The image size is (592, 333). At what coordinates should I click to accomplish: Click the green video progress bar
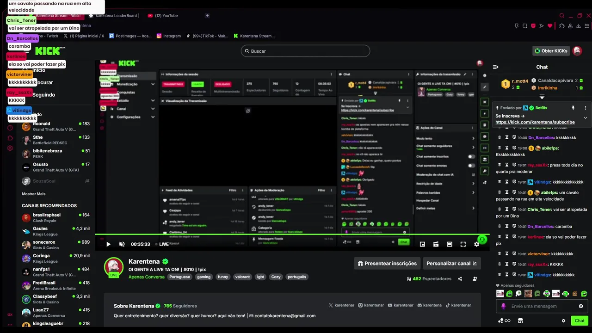point(292,234)
